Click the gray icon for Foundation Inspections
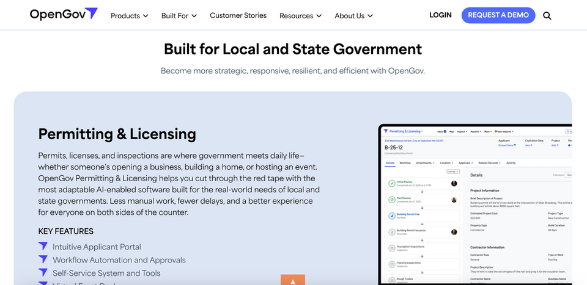Viewport: 587px width, 285px height. click(392, 248)
